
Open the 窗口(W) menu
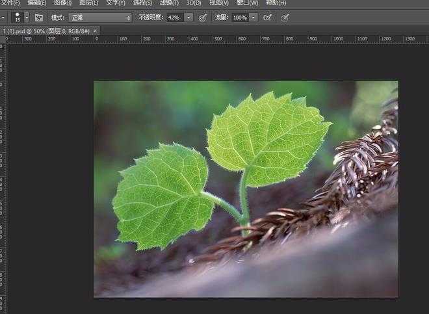point(248,3)
